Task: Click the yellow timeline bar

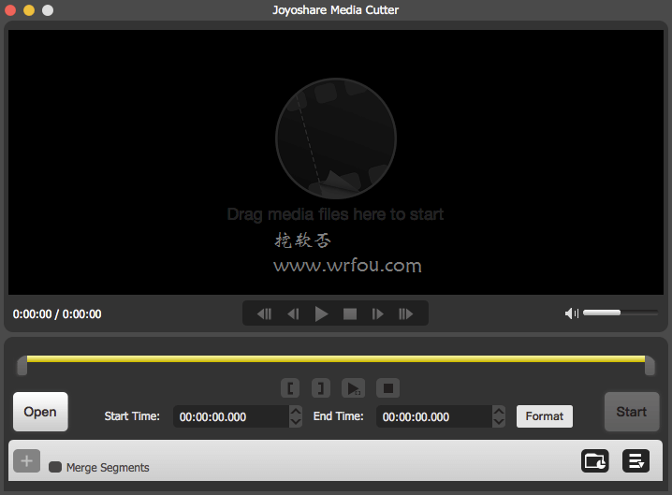Action: point(336,358)
